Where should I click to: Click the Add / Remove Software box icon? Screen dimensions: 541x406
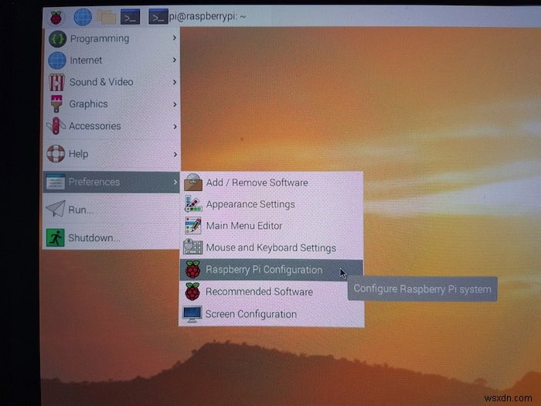point(193,183)
